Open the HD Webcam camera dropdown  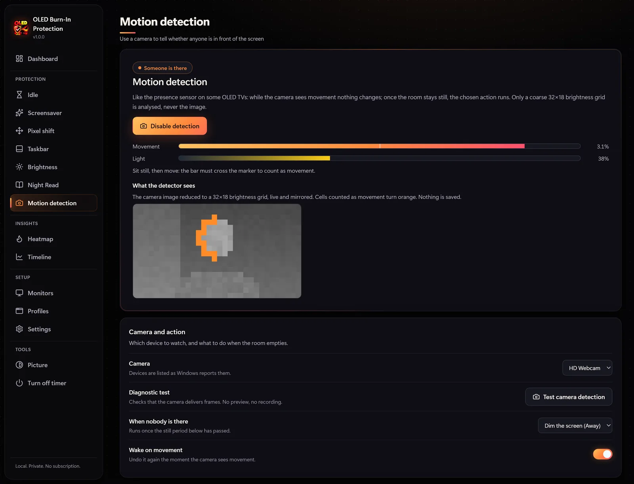point(587,368)
